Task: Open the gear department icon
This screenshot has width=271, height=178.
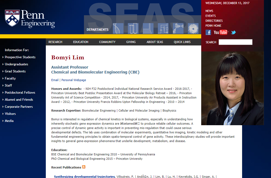Action: 193,29
